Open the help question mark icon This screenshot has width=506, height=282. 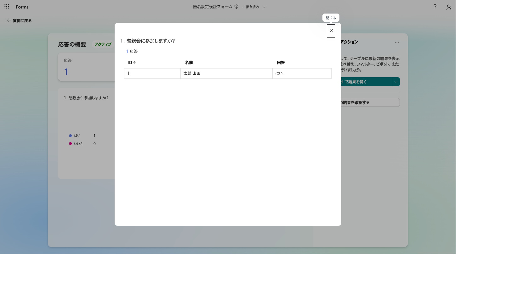[435, 7]
